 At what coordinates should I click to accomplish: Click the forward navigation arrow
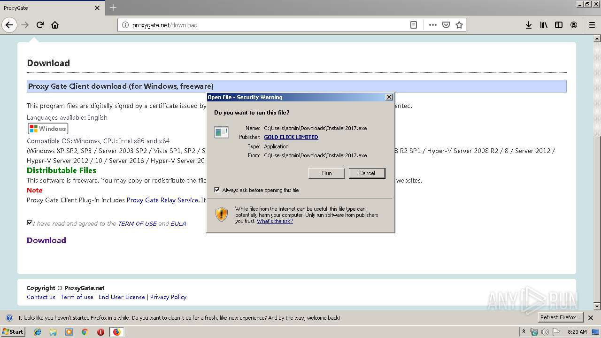click(x=25, y=25)
